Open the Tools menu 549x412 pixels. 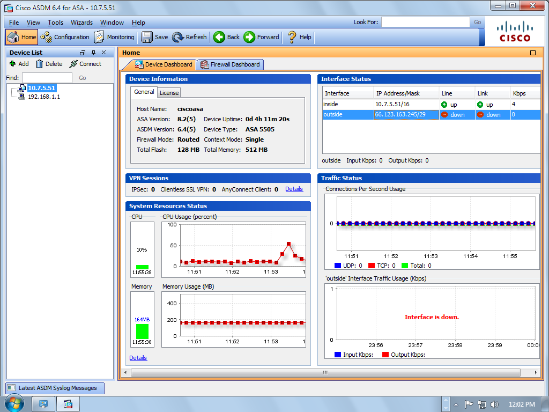click(x=55, y=23)
